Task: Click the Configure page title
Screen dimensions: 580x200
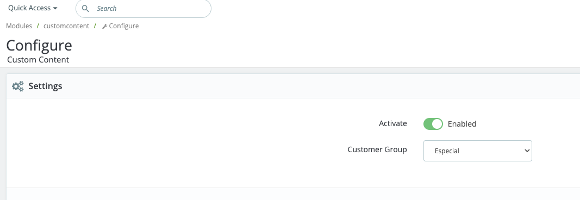Action: (39, 46)
